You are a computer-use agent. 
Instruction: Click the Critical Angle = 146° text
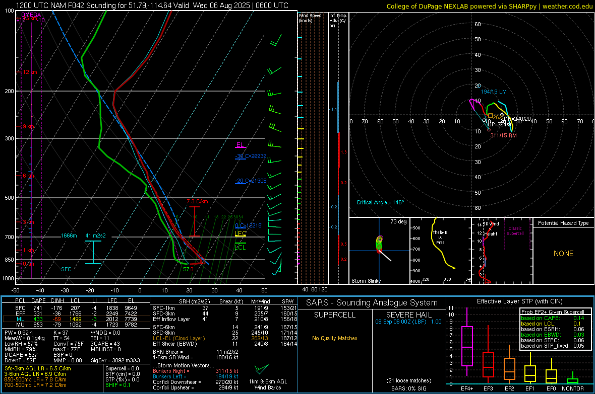coord(380,202)
